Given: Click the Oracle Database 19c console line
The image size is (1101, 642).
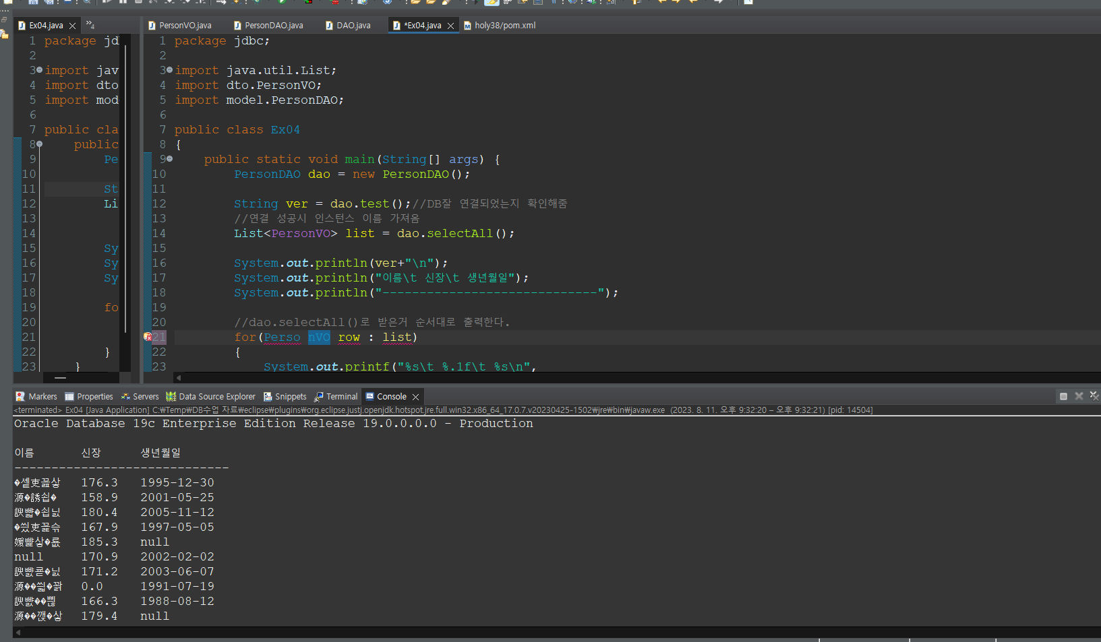Looking at the screenshot, I should pyautogui.click(x=274, y=424).
